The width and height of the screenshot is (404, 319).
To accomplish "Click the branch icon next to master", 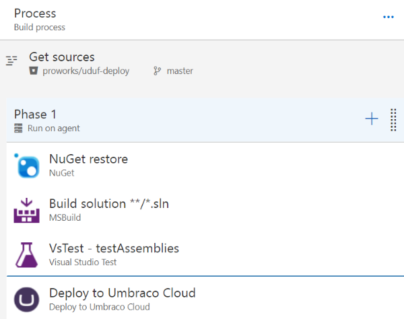I will (x=157, y=71).
